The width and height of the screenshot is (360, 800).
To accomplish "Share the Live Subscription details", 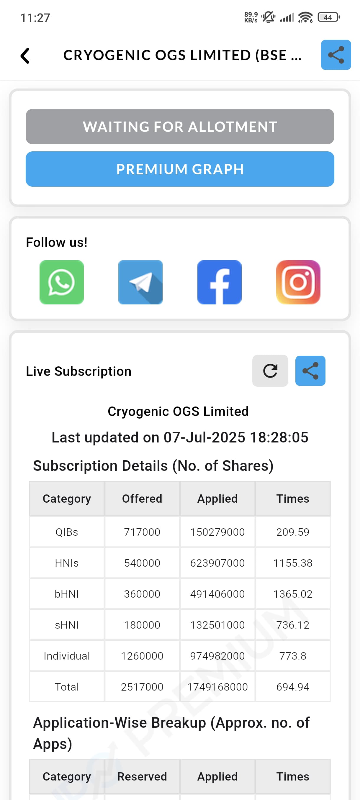I will pos(310,371).
